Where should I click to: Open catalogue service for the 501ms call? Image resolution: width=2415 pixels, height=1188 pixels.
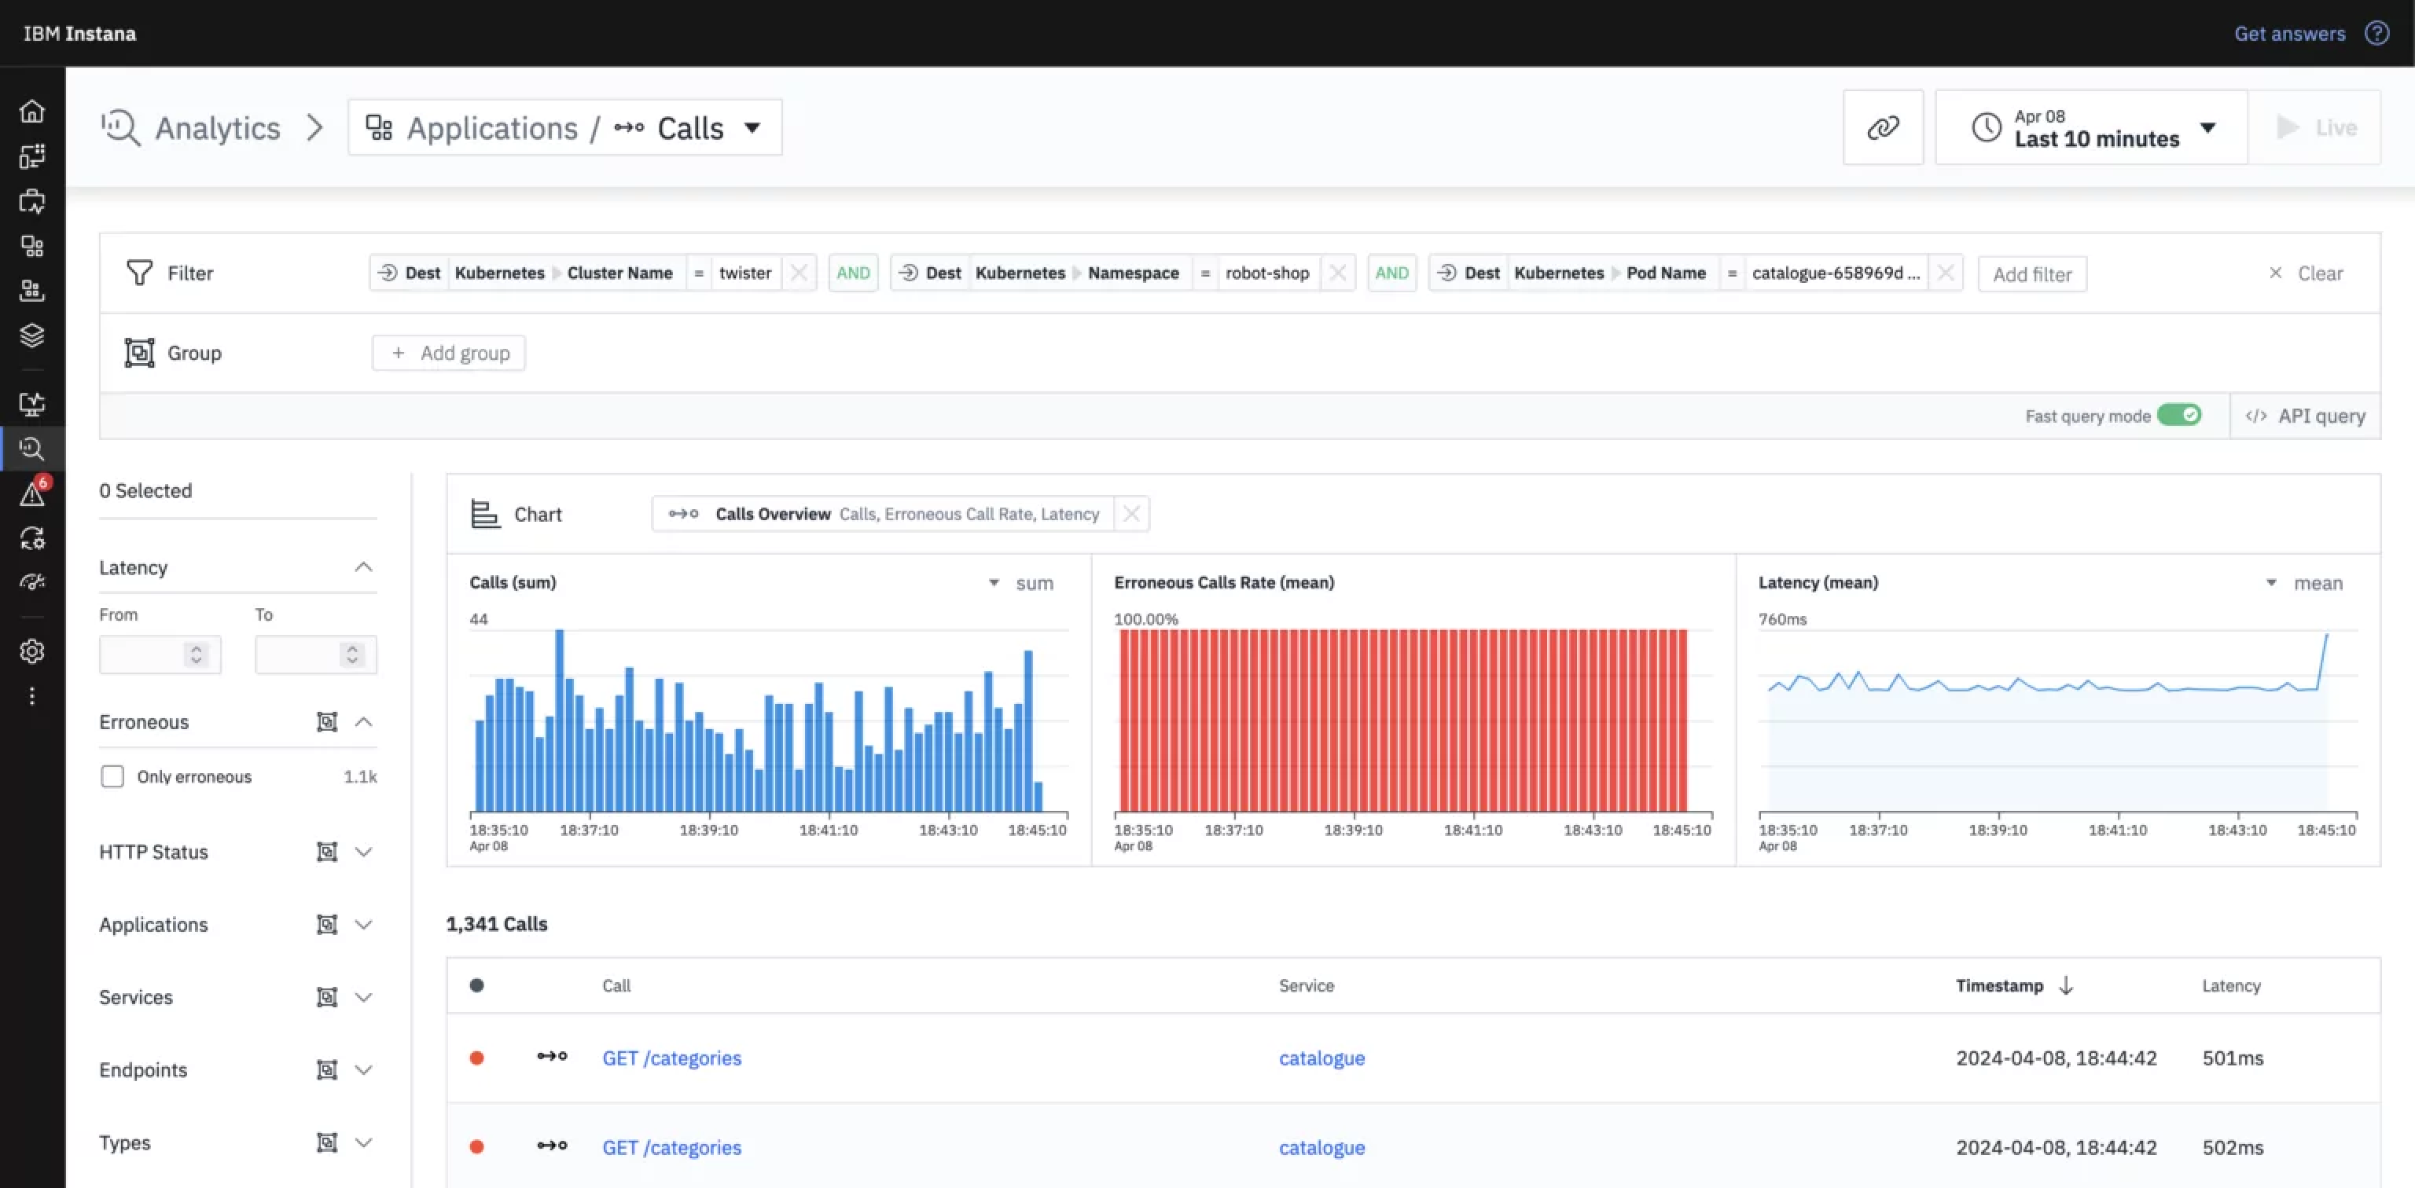coord(1321,1058)
